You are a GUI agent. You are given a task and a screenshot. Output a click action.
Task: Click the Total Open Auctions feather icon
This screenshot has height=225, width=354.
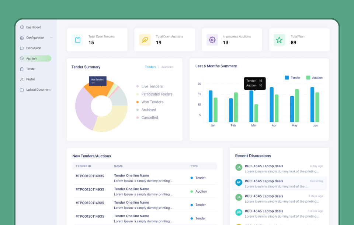pyautogui.click(x=145, y=40)
